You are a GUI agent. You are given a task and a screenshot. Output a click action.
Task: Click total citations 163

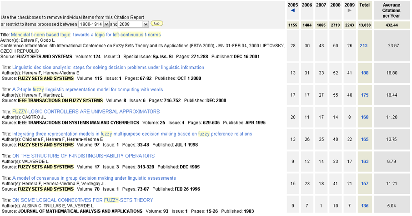(365, 162)
